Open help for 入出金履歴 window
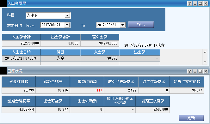 (189, 3)
